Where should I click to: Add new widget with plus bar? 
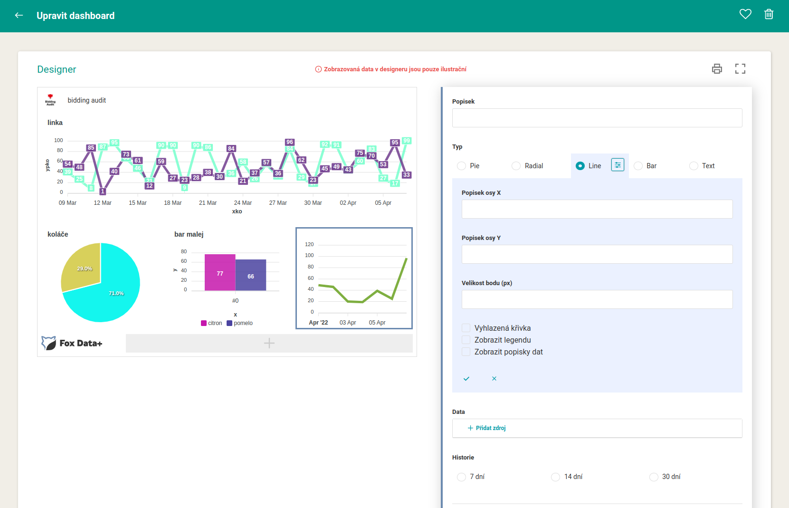269,343
